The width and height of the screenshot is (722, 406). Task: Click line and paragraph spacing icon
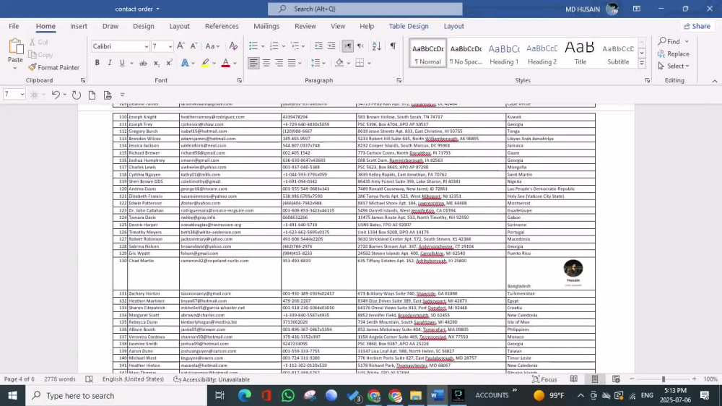pos(316,63)
